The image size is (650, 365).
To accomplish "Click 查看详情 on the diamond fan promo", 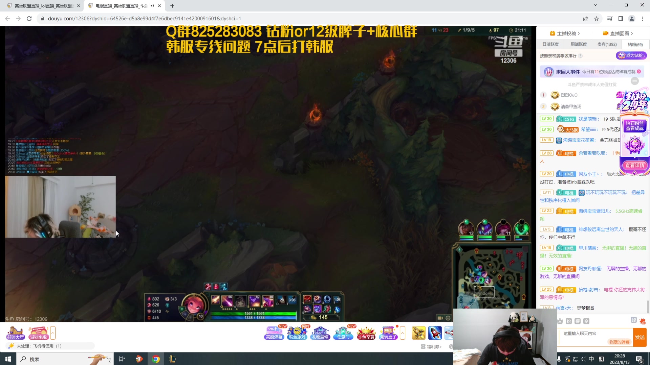I will point(634,165).
